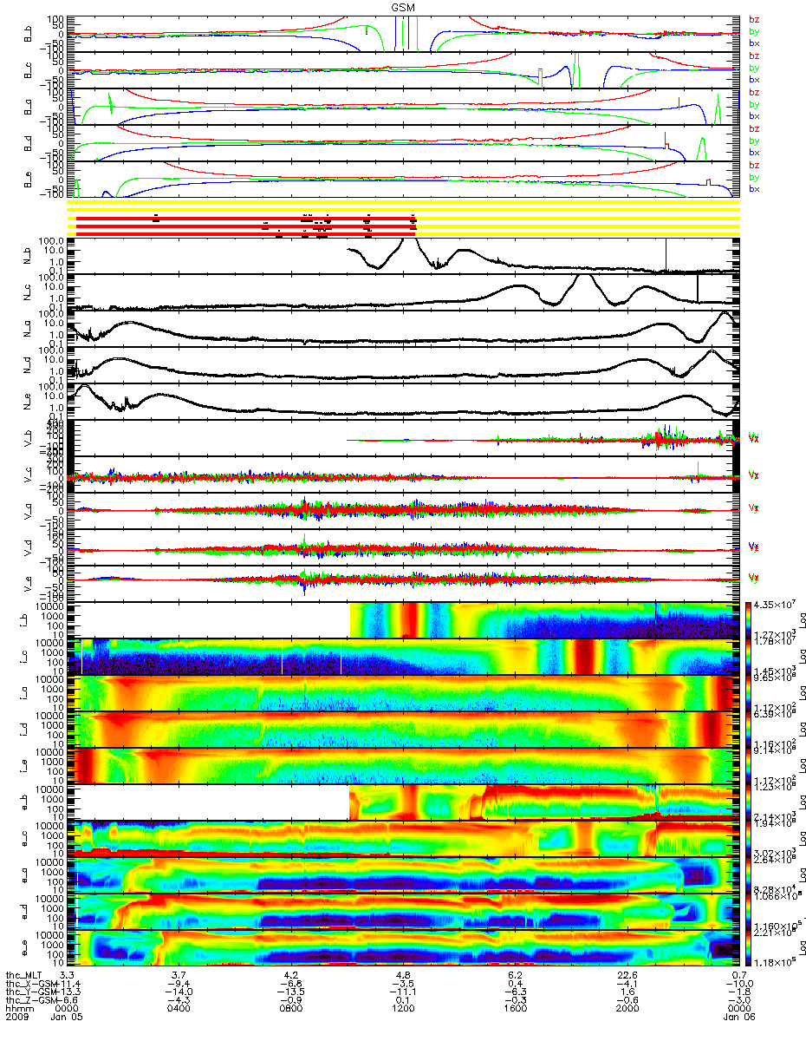Click the MLT value 22.6
This screenshot has height=1041, width=806.
tap(627, 976)
